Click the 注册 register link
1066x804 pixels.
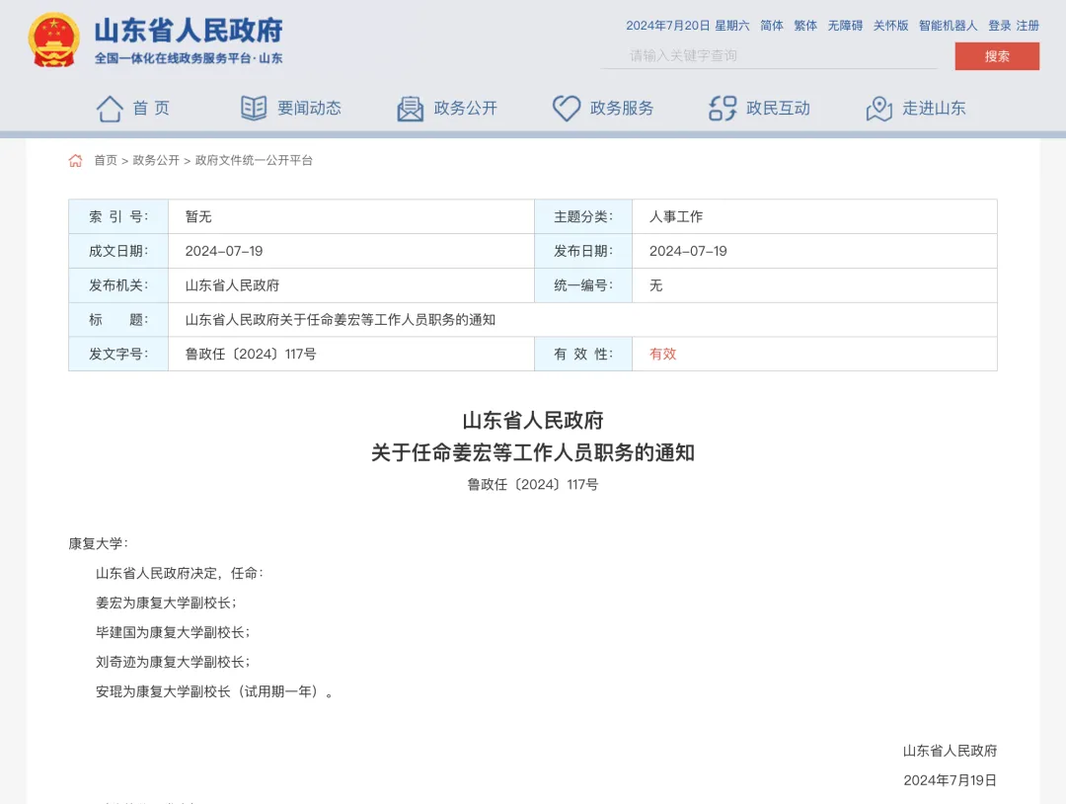[x=1028, y=26]
